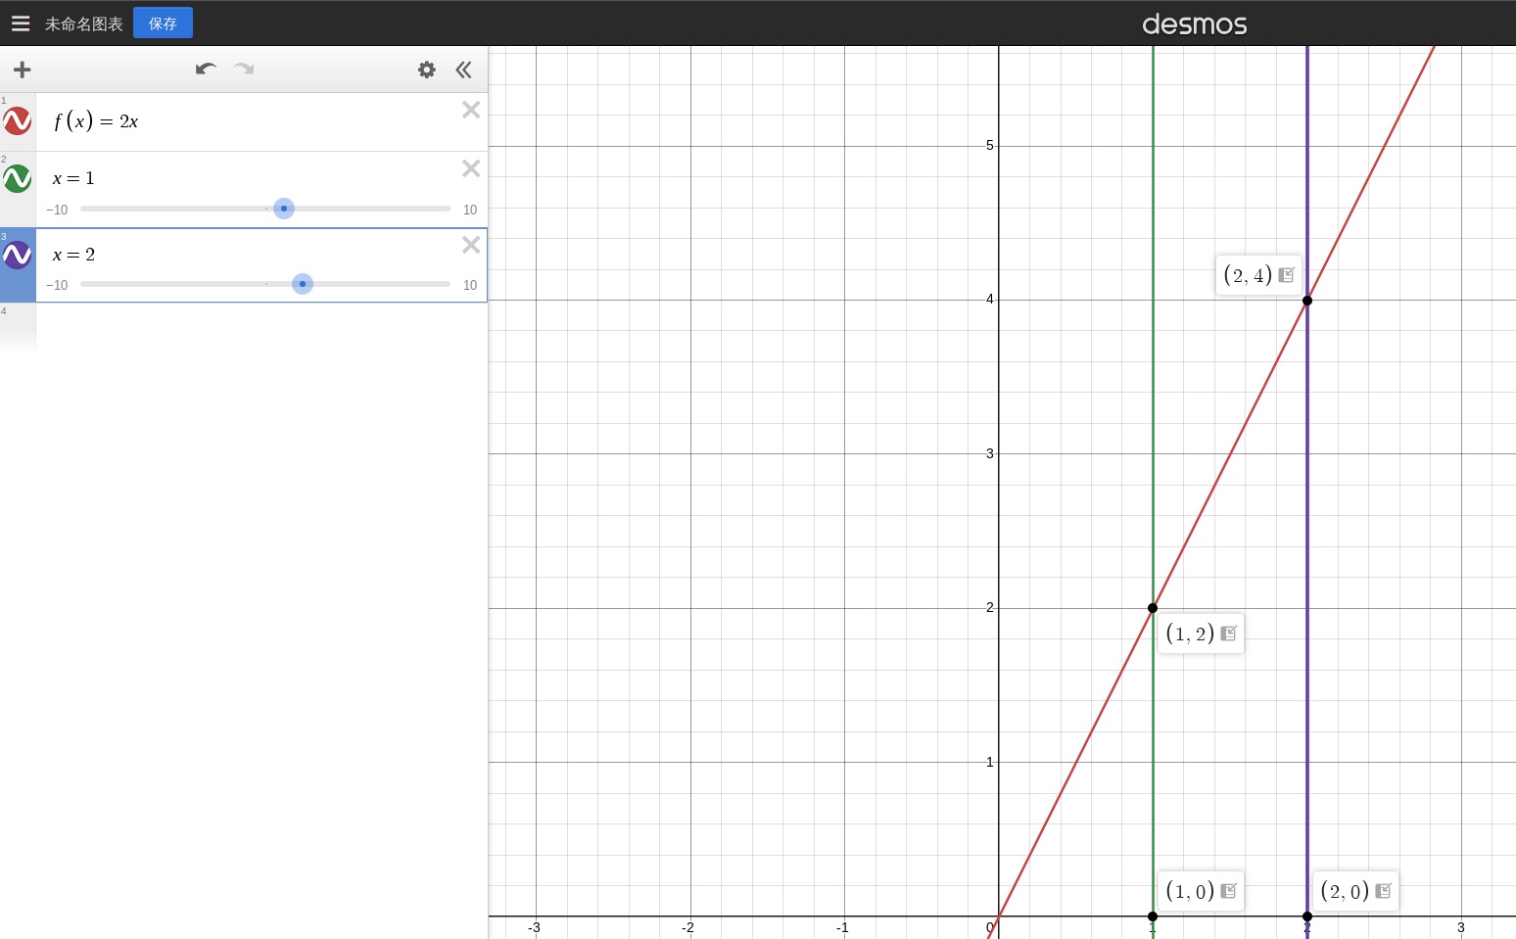Image resolution: width=1516 pixels, height=939 pixels.
Task: Delete the x=2 expression
Action: tap(471, 245)
